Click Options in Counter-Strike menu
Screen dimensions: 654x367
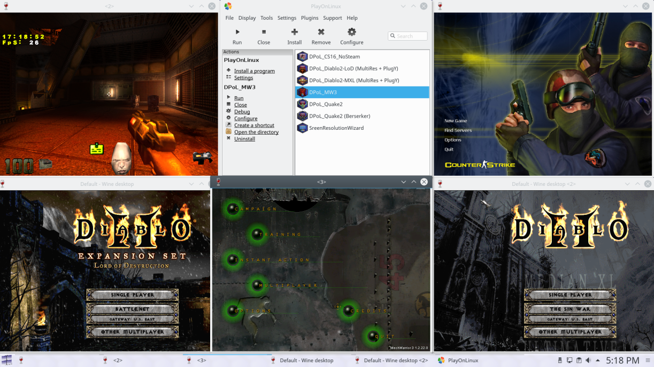click(x=452, y=140)
